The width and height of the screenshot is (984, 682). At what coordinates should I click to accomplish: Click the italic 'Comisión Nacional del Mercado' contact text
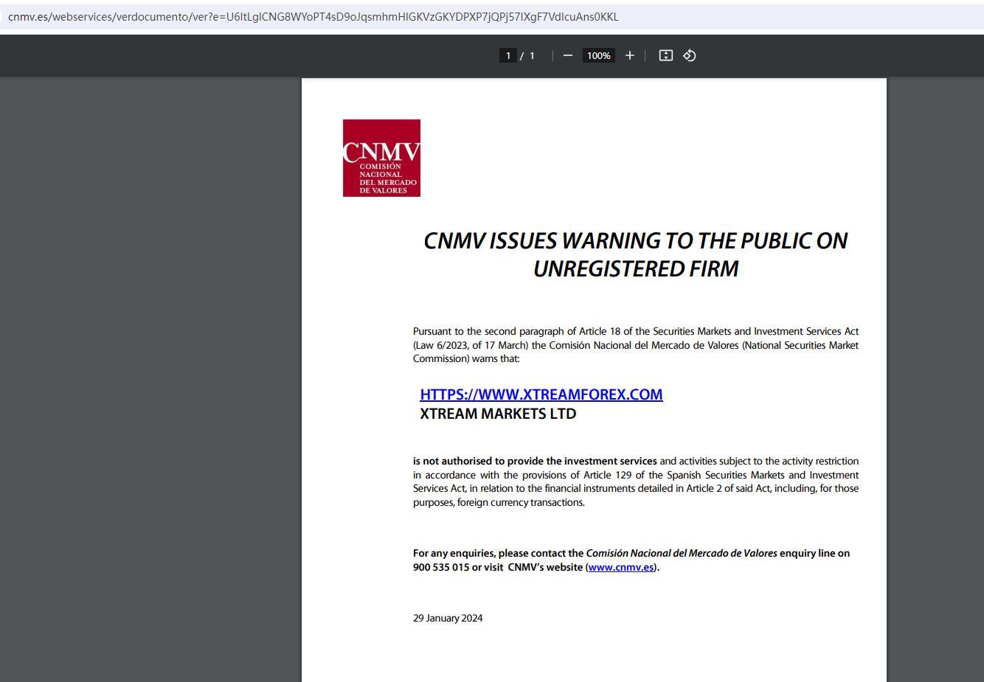681,553
